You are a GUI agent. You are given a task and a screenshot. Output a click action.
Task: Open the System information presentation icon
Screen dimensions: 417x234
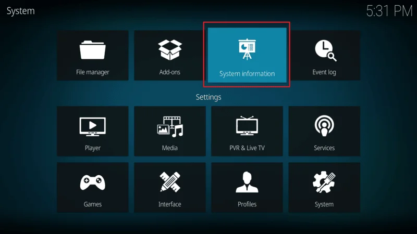point(247,49)
